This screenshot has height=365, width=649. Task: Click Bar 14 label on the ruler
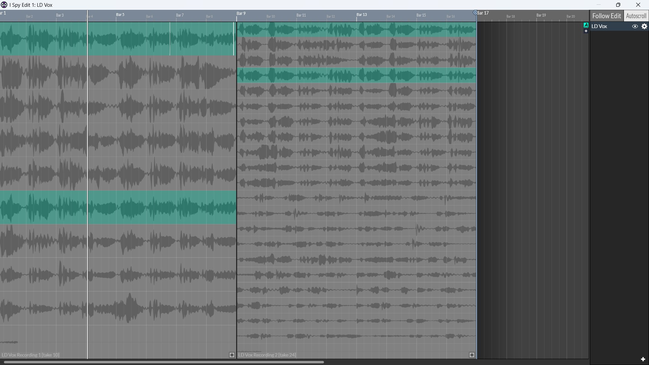(391, 16)
